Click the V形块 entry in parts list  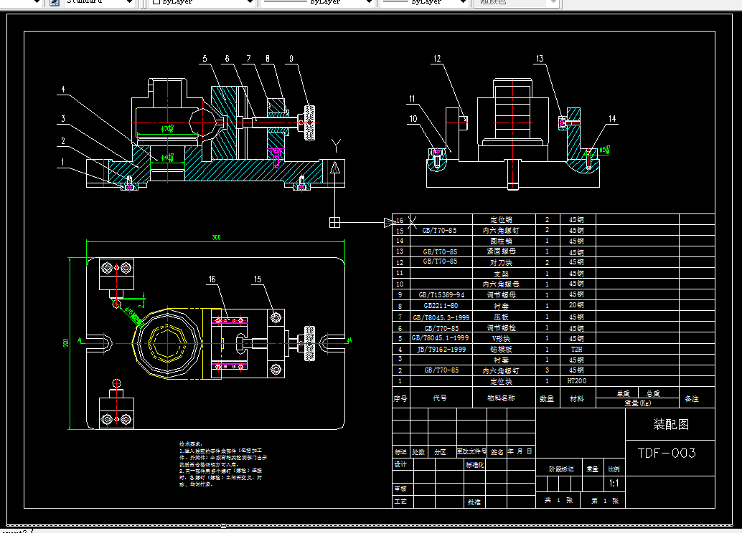pos(500,338)
